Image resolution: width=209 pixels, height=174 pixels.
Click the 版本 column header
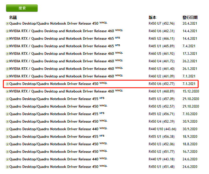point(152,17)
